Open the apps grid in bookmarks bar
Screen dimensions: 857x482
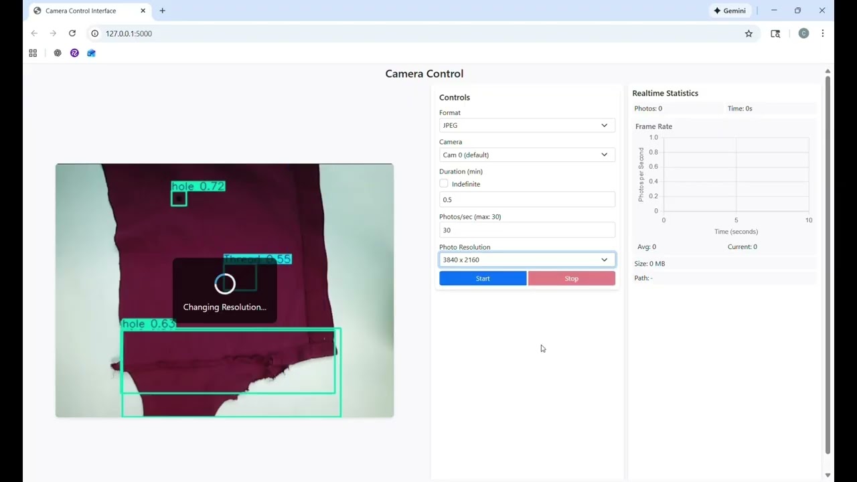[33, 53]
